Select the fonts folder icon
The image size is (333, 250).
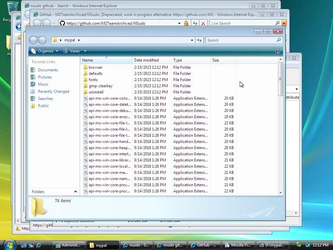86,80
